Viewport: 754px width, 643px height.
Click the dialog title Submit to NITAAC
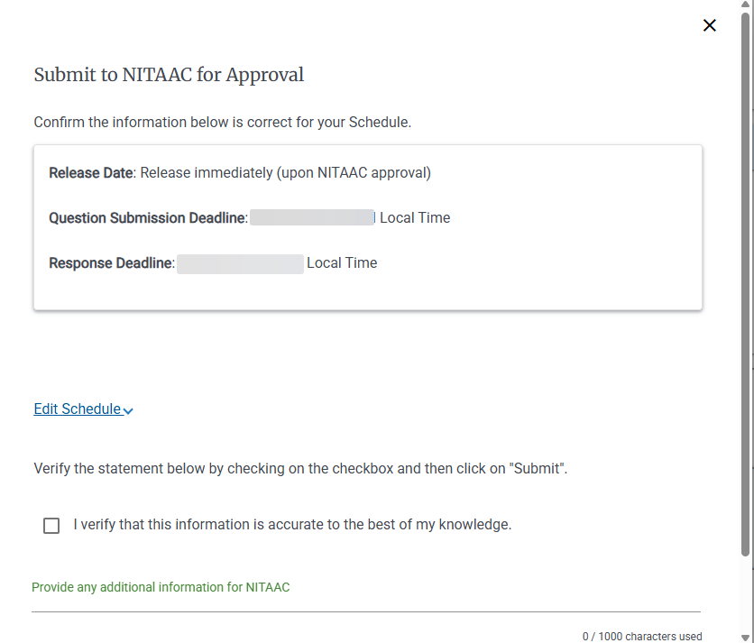coord(168,74)
